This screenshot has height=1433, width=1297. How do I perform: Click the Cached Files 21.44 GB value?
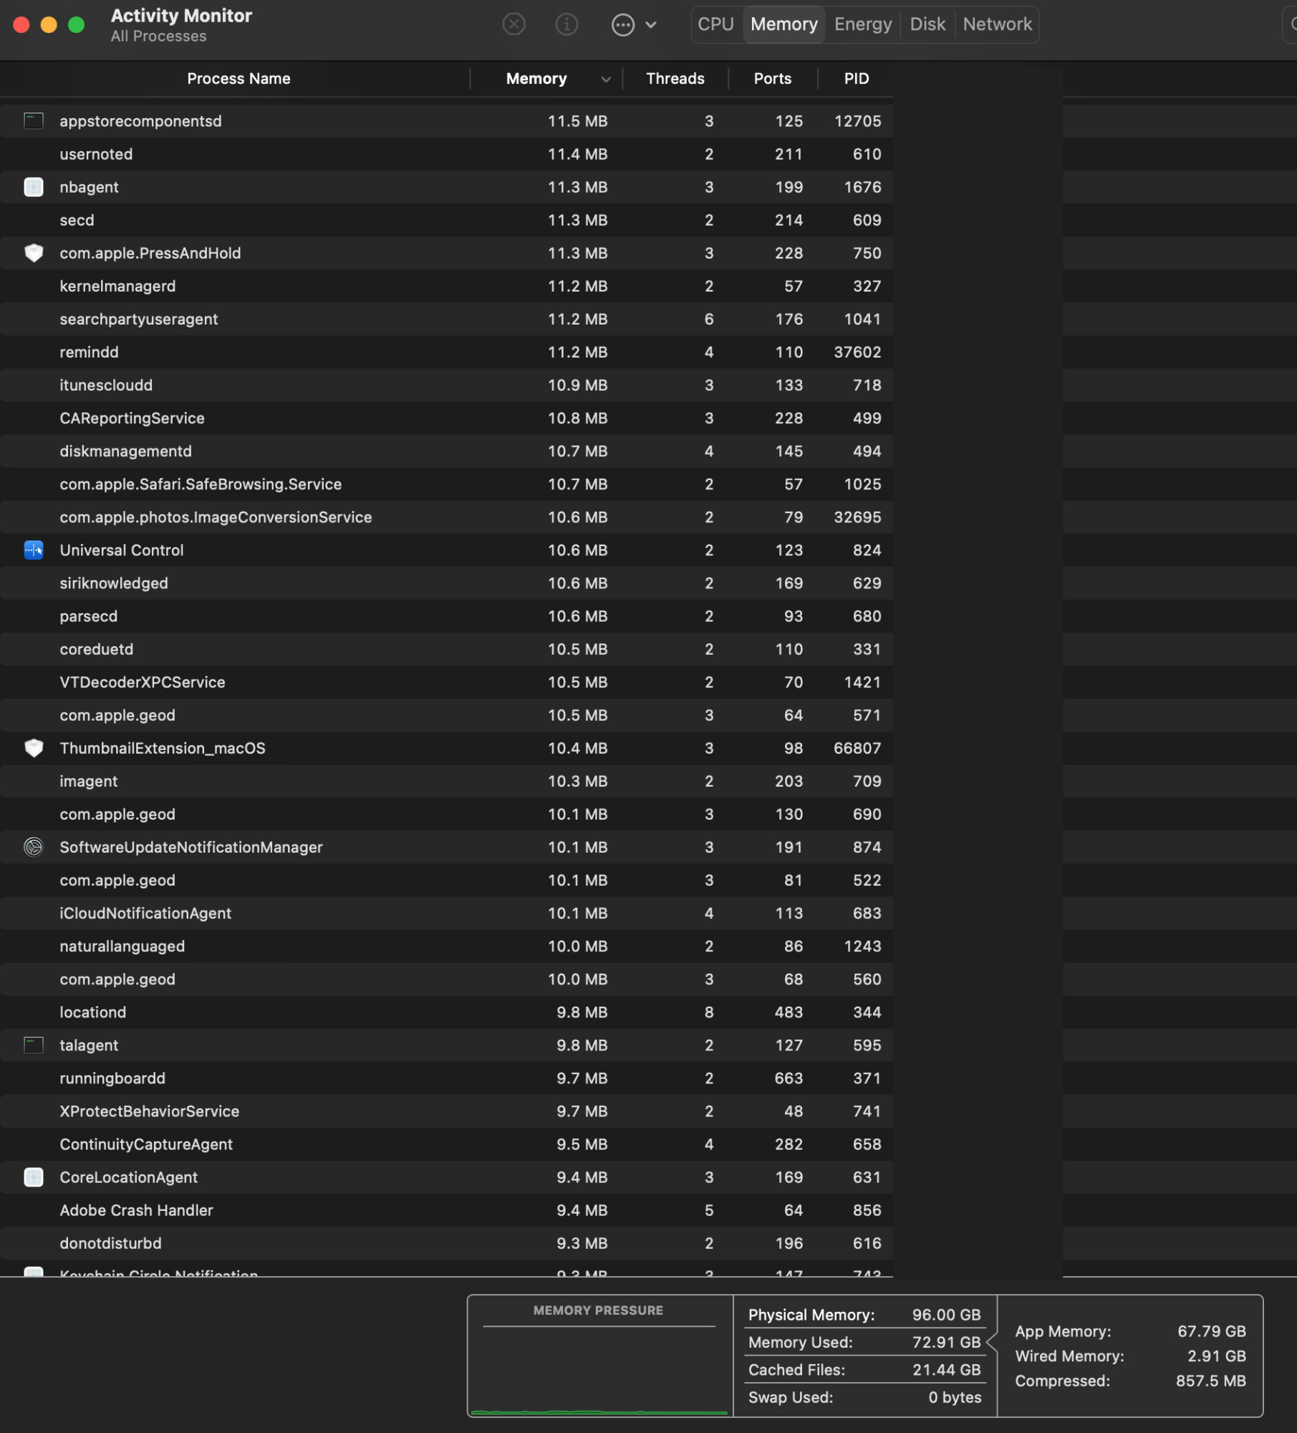pyautogui.click(x=946, y=1370)
